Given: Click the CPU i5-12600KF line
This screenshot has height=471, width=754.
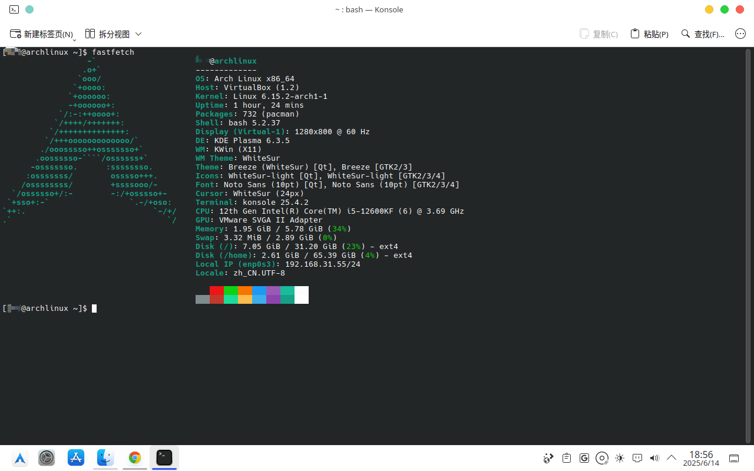Looking at the screenshot, I should pos(330,211).
